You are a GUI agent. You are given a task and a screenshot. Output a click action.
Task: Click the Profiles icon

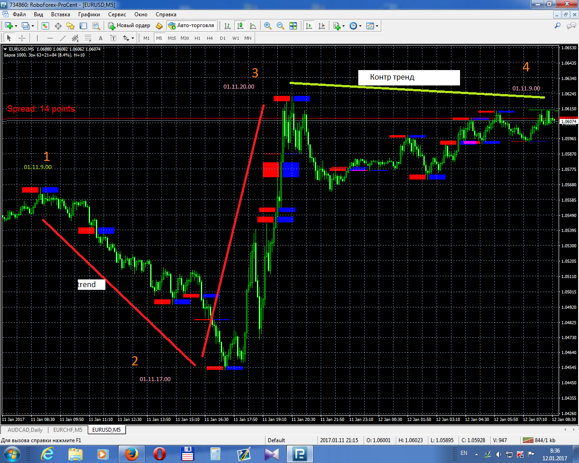26,26
